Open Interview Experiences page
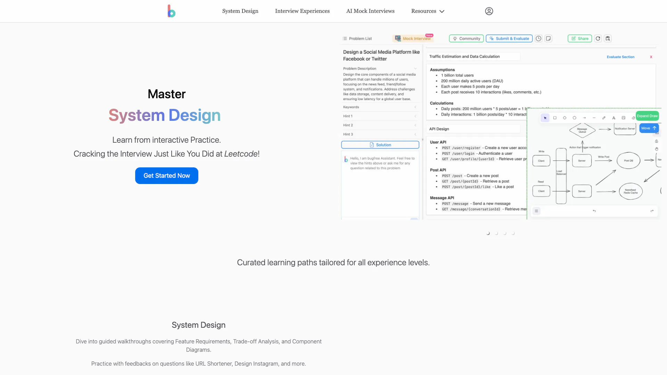 tap(302, 11)
